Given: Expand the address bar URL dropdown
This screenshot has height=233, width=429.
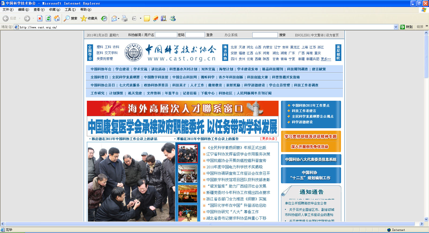Looking at the screenshot, I should click(396, 27).
